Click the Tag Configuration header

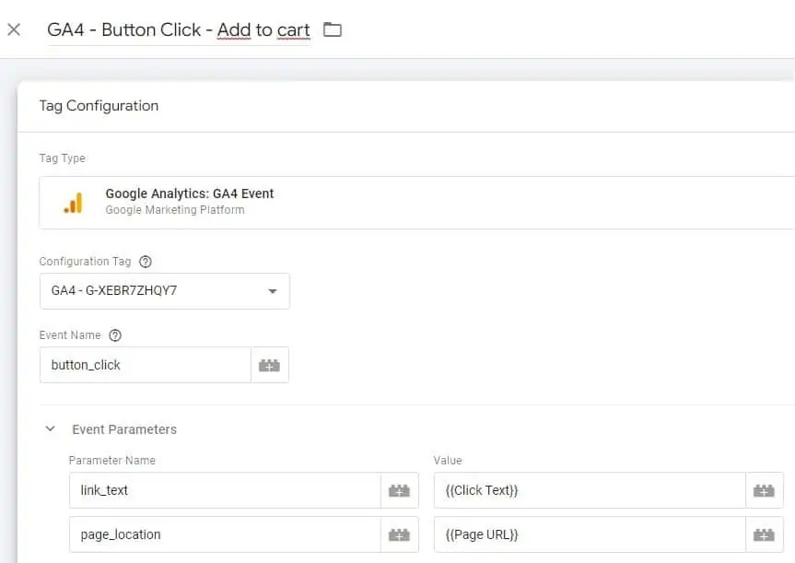(98, 105)
